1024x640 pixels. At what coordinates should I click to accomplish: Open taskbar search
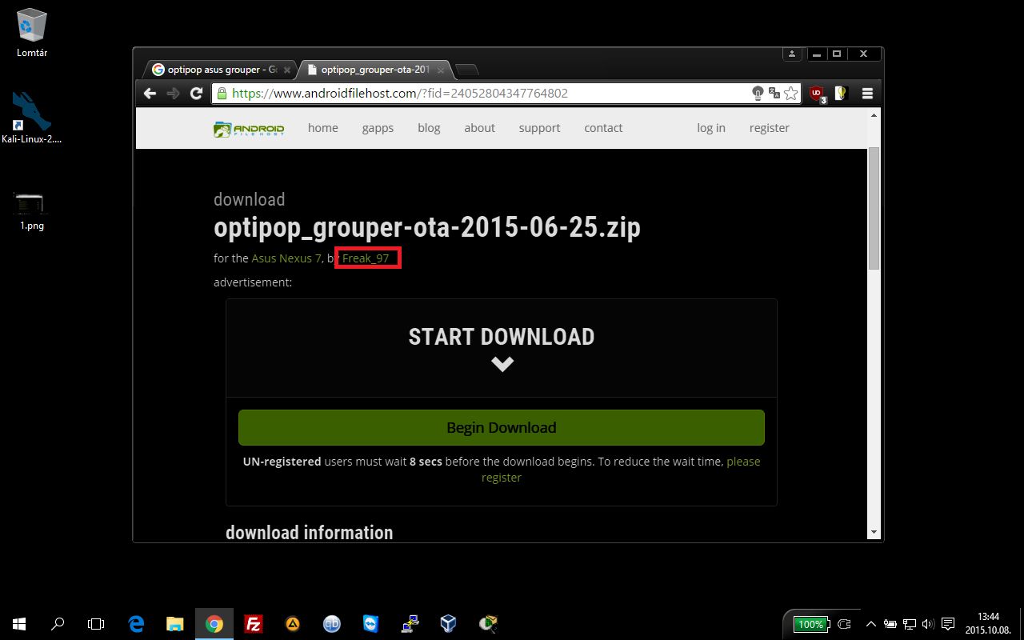pos(58,624)
